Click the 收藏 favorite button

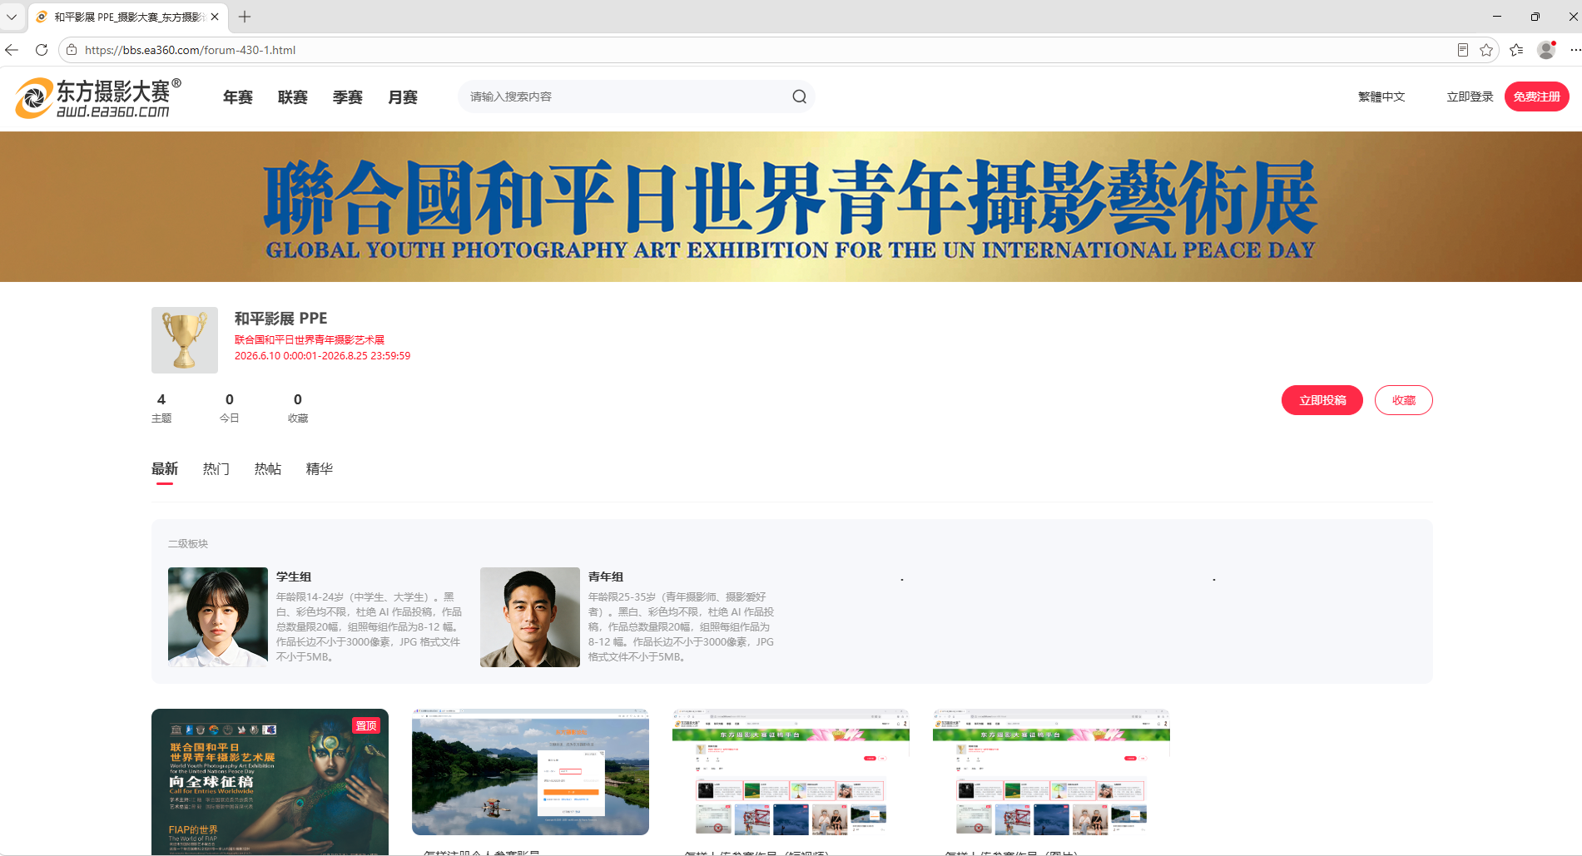(x=1403, y=400)
